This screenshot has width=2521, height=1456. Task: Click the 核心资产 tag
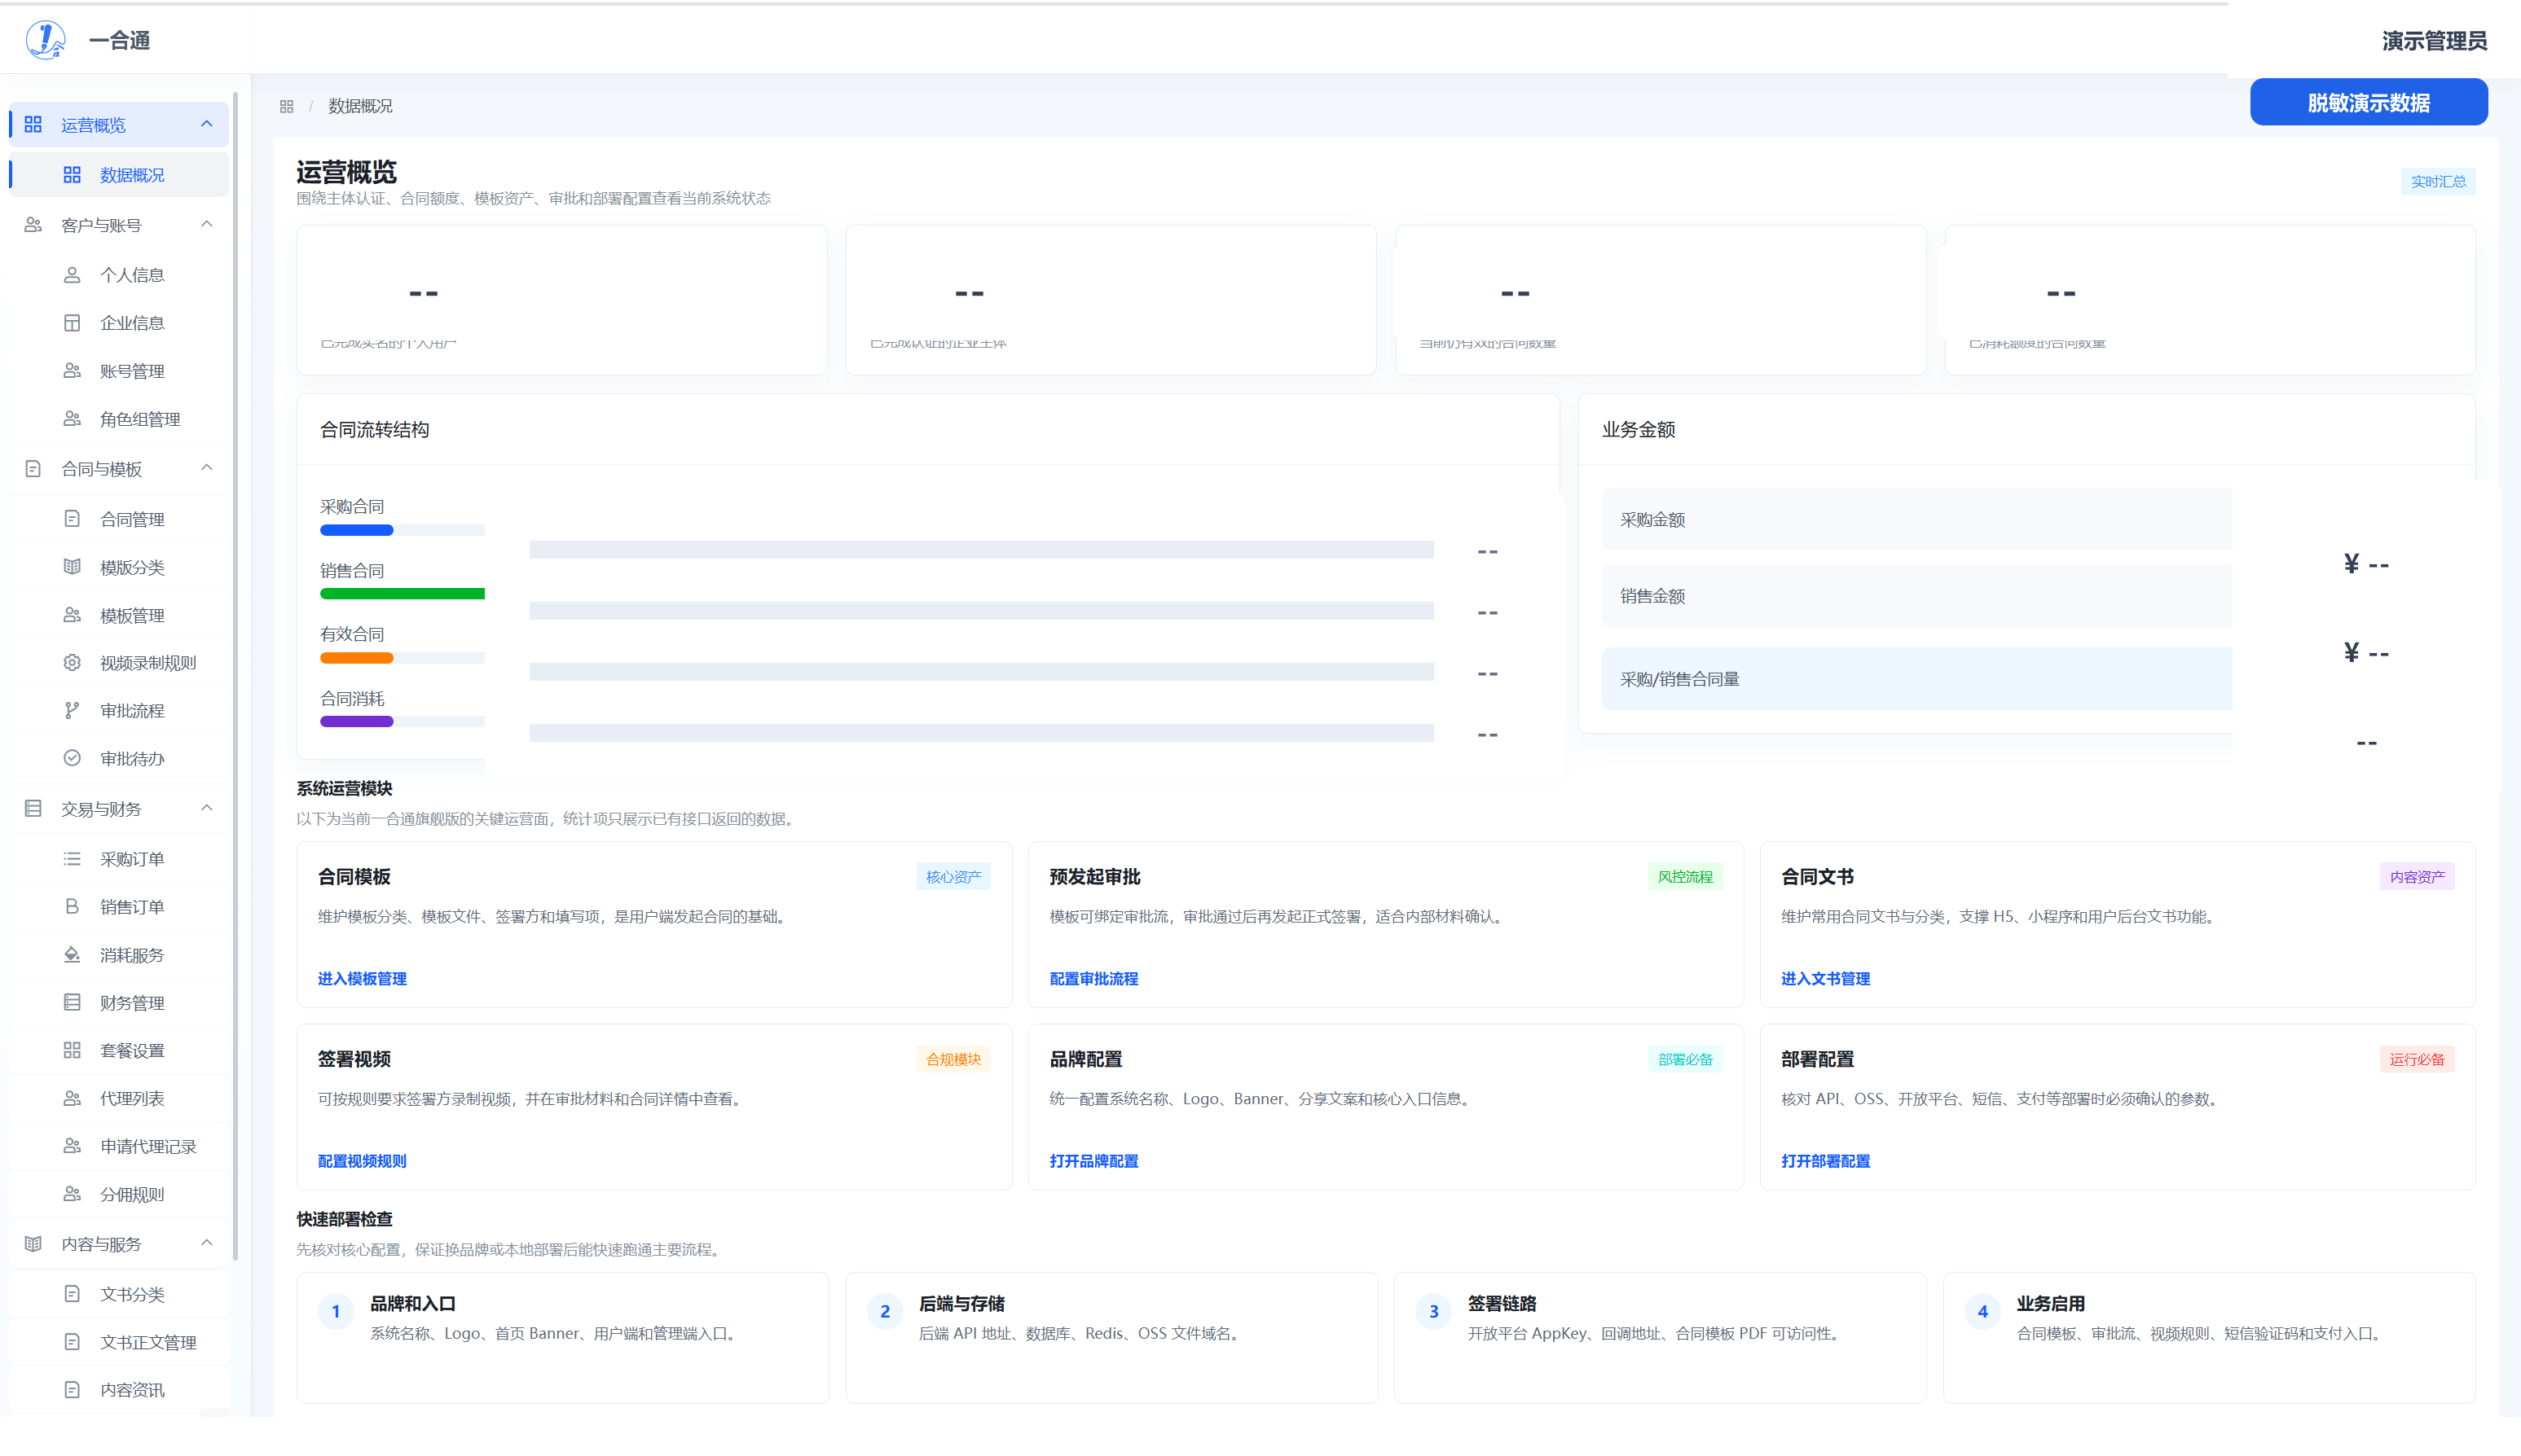click(953, 877)
